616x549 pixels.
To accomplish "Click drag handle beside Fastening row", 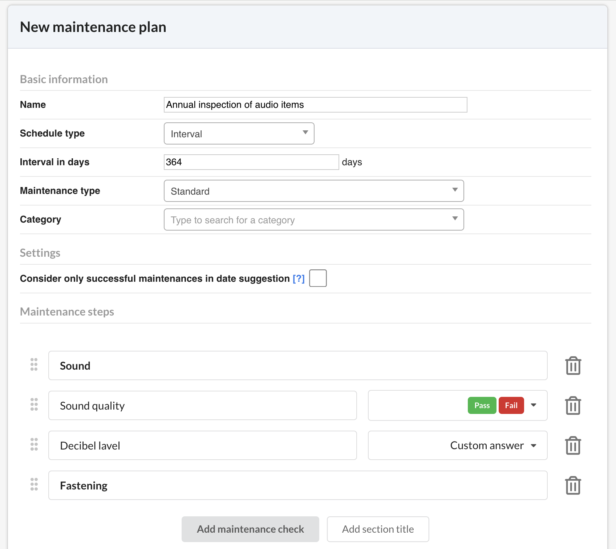I will 34,484.
